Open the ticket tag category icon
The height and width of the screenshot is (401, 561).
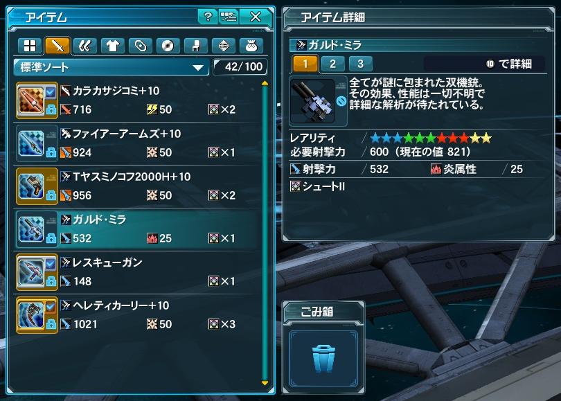click(x=140, y=46)
